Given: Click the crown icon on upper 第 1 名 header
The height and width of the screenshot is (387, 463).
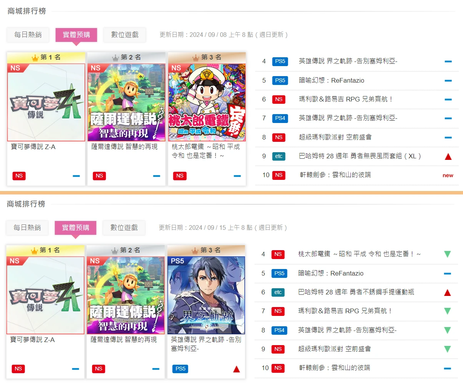Looking at the screenshot, I should coord(35,58).
